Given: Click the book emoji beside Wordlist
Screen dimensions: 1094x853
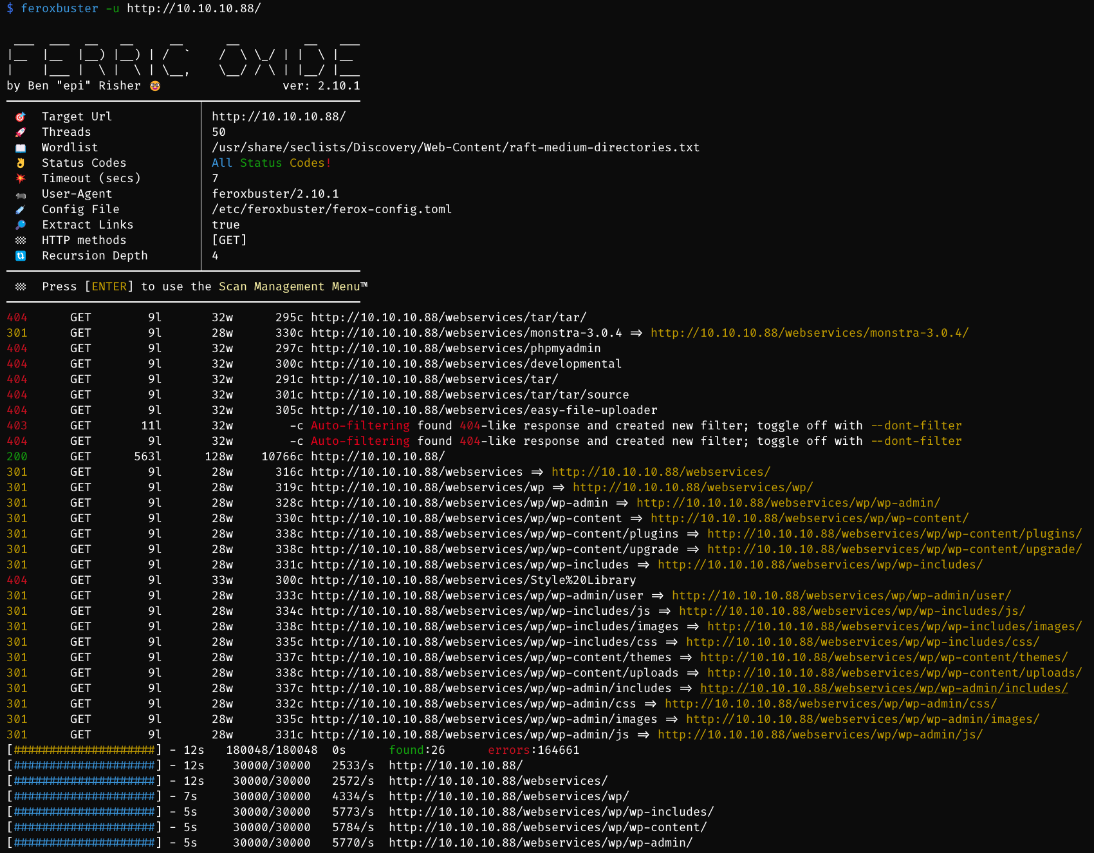Looking at the screenshot, I should [21, 147].
